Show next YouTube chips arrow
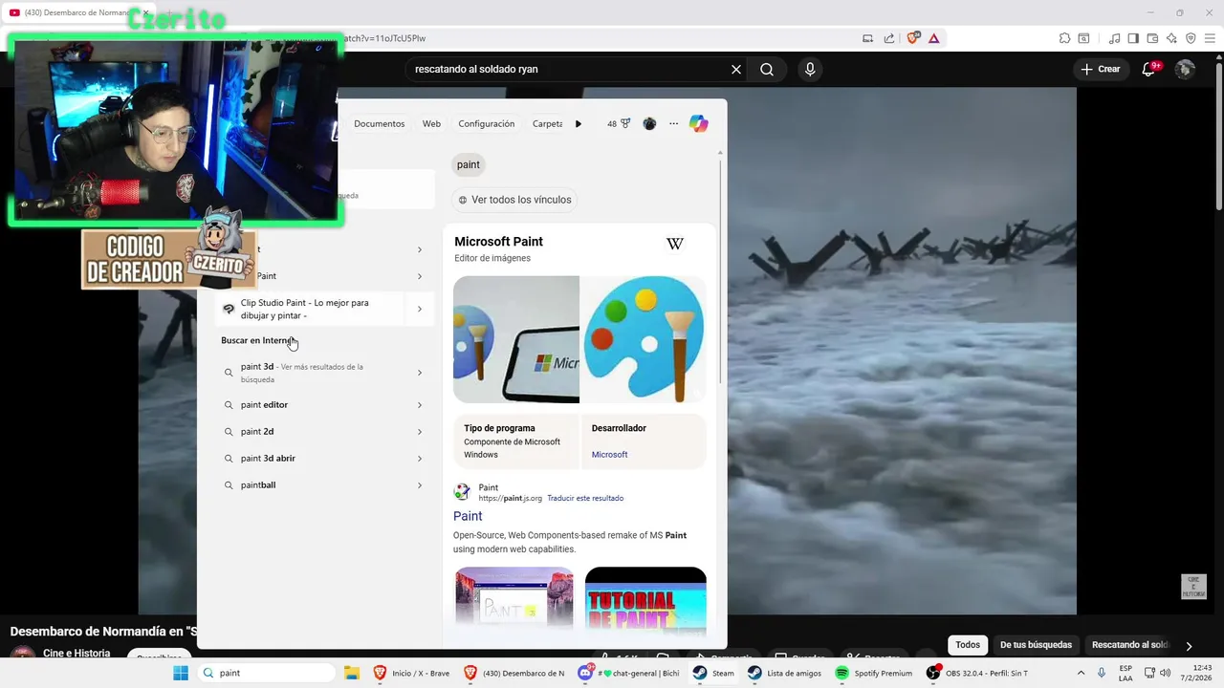This screenshot has height=688, width=1224. [1189, 646]
